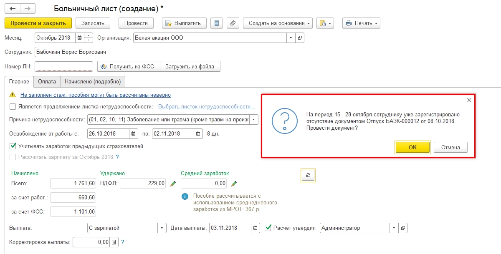Click Провести и закрыть button
This screenshot has width=501, height=254.
coord(38,23)
